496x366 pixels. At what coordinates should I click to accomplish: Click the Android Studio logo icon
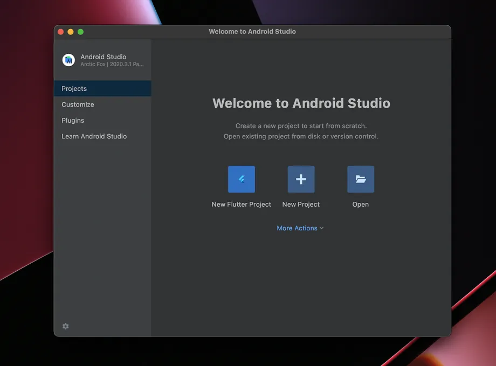point(68,60)
